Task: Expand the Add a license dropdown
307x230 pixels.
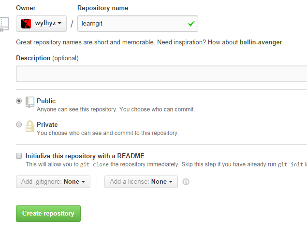Action: pos(141,182)
